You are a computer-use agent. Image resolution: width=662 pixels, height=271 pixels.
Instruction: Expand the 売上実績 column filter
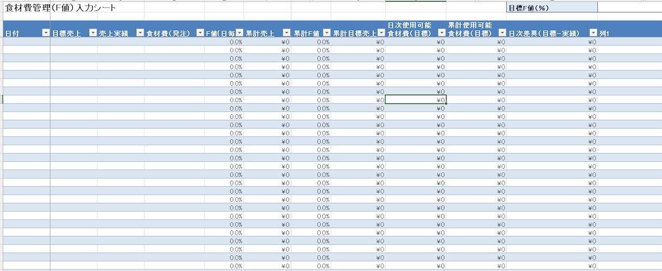tap(140, 34)
